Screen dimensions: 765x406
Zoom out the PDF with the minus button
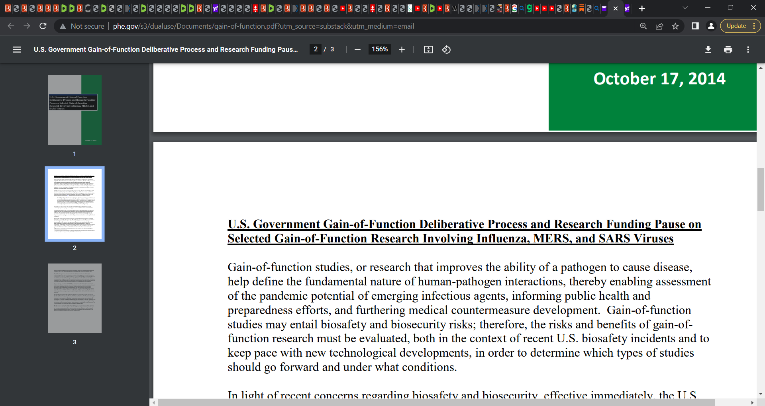[x=357, y=49]
